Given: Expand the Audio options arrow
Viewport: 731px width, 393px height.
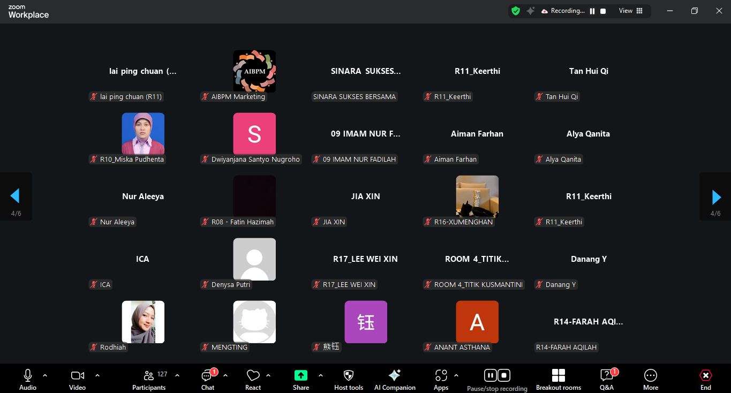Looking at the screenshot, I should 45,375.
